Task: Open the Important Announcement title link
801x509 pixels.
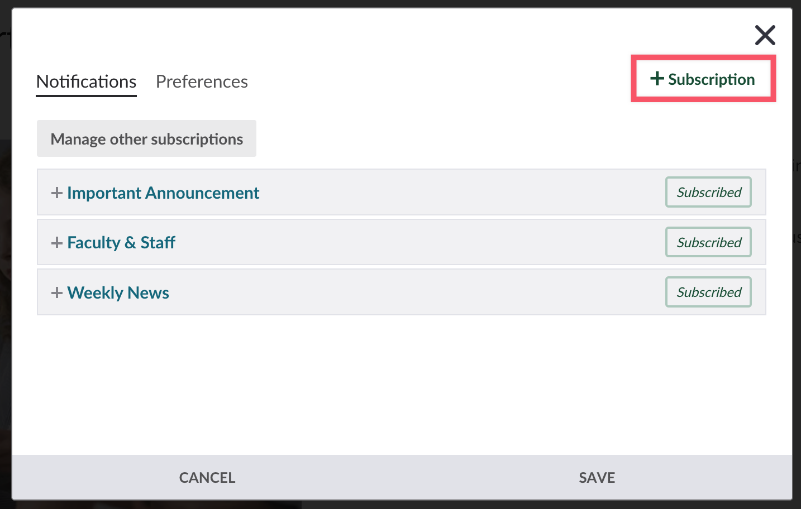Action: pos(163,193)
